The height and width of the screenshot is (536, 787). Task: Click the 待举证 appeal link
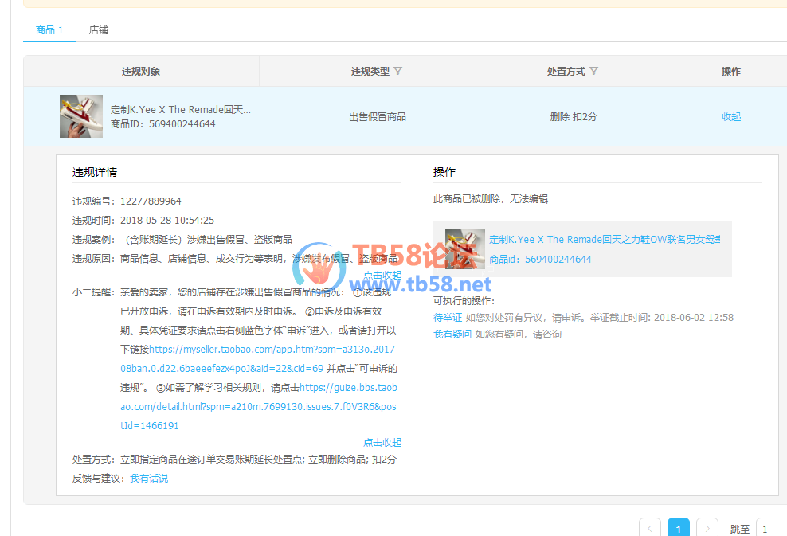[x=448, y=318]
